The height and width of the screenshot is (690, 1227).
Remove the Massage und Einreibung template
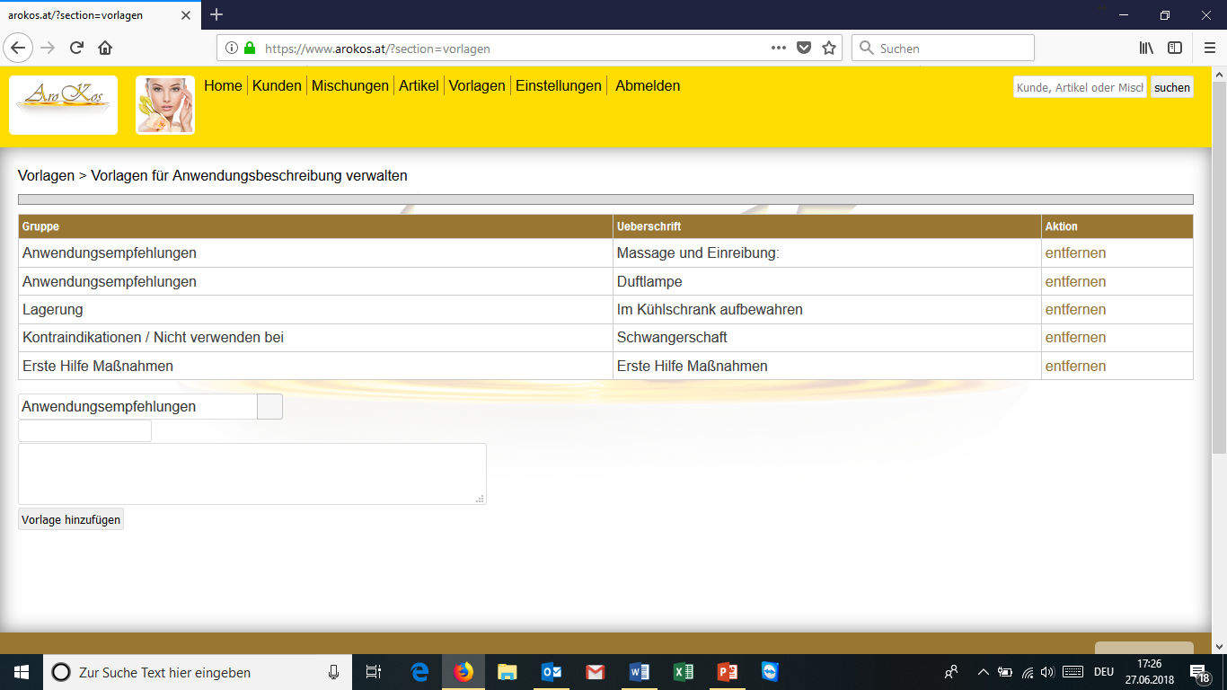pyautogui.click(x=1075, y=253)
